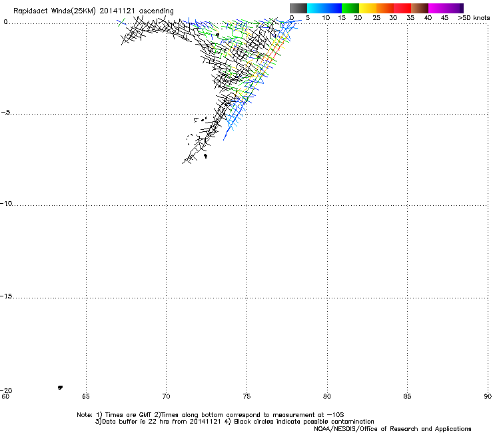Screen dimensions: 493x433
Task: Click the longitude label '65'
Action: [x=86, y=396]
